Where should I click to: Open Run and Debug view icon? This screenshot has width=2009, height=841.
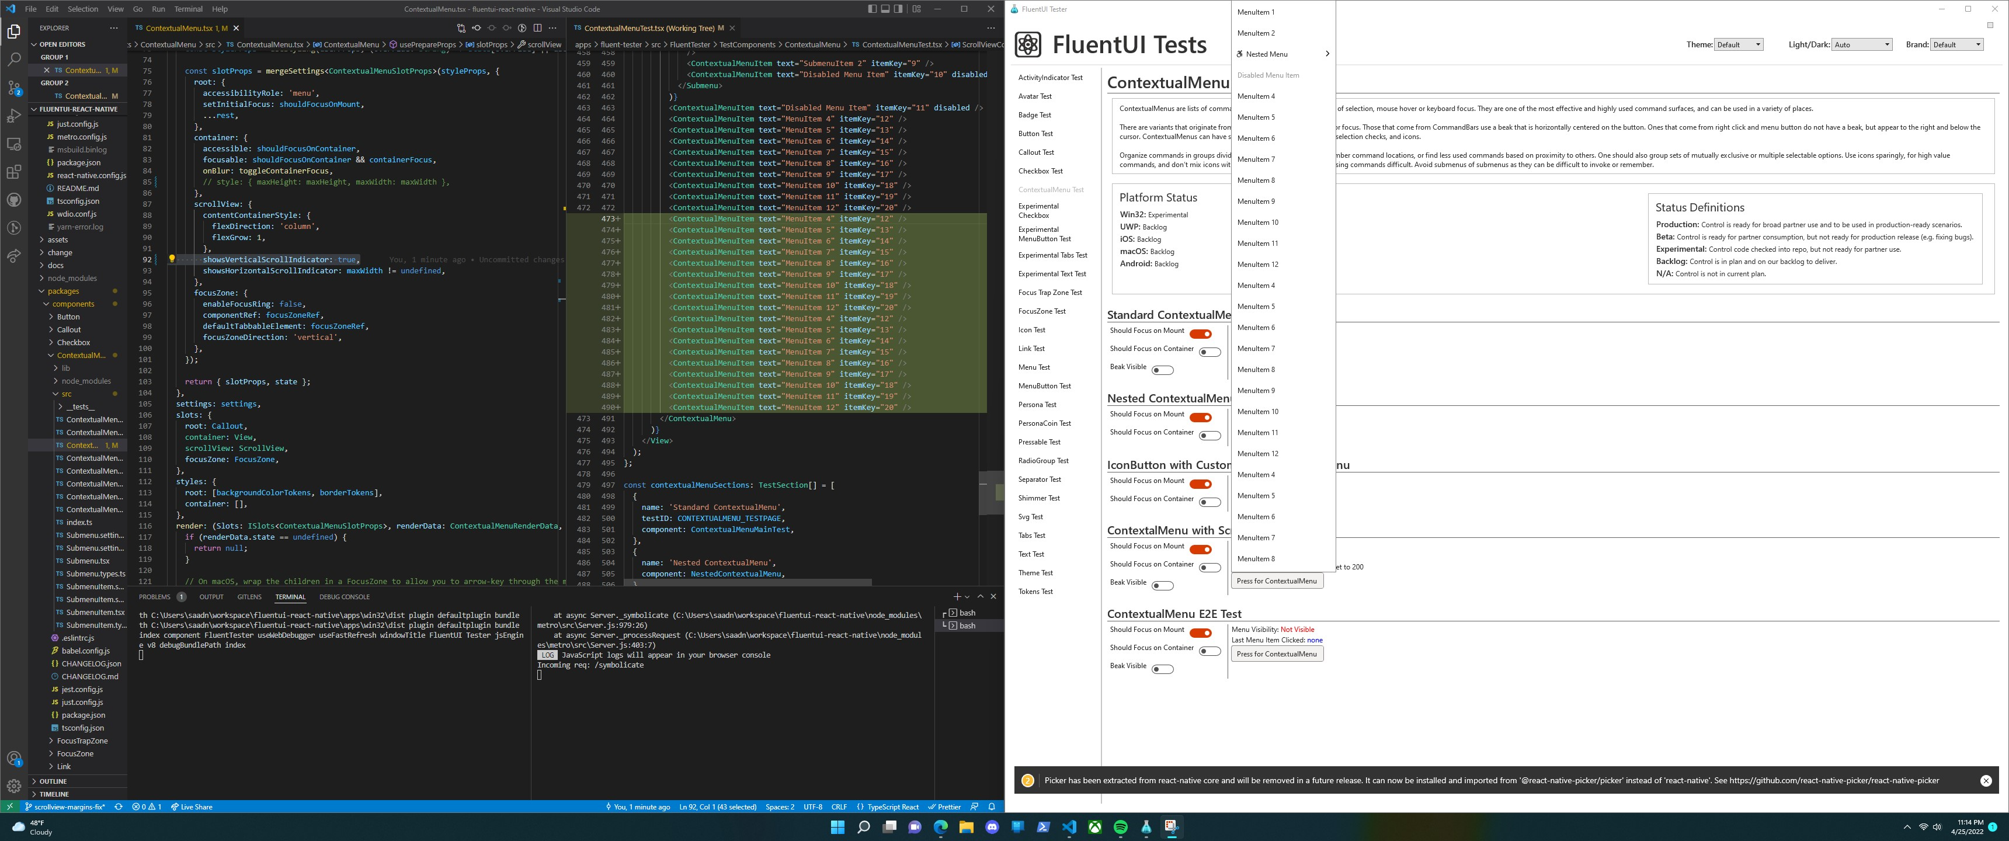(x=14, y=116)
